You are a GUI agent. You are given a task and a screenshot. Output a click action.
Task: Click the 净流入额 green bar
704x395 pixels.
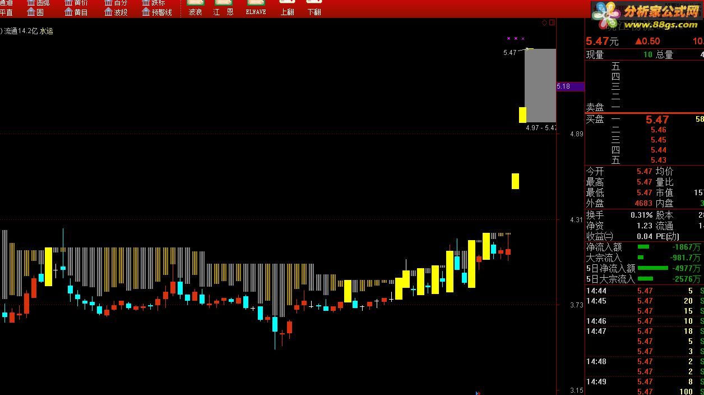pyautogui.click(x=643, y=247)
